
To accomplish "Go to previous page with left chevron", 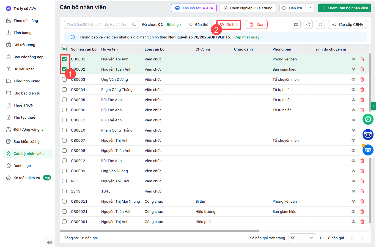I will (352, 238).
